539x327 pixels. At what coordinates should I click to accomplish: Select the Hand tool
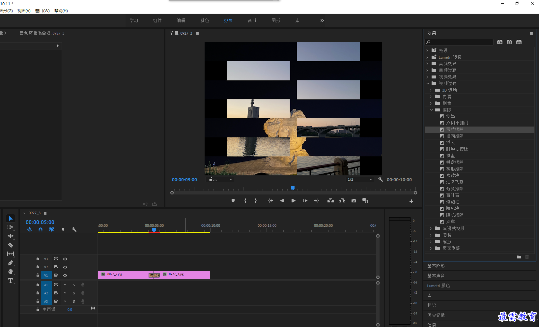(x=11, y=272)
